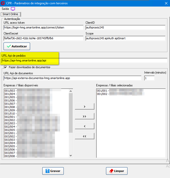The height and width of the screenshot is (178, 170).
Task: Select row 003/004 in available list
Action: coord(36,143)
